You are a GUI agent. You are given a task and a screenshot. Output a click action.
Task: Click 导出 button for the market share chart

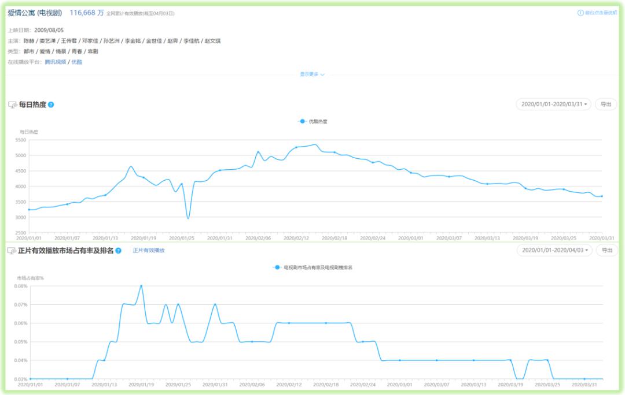(606, 250)
